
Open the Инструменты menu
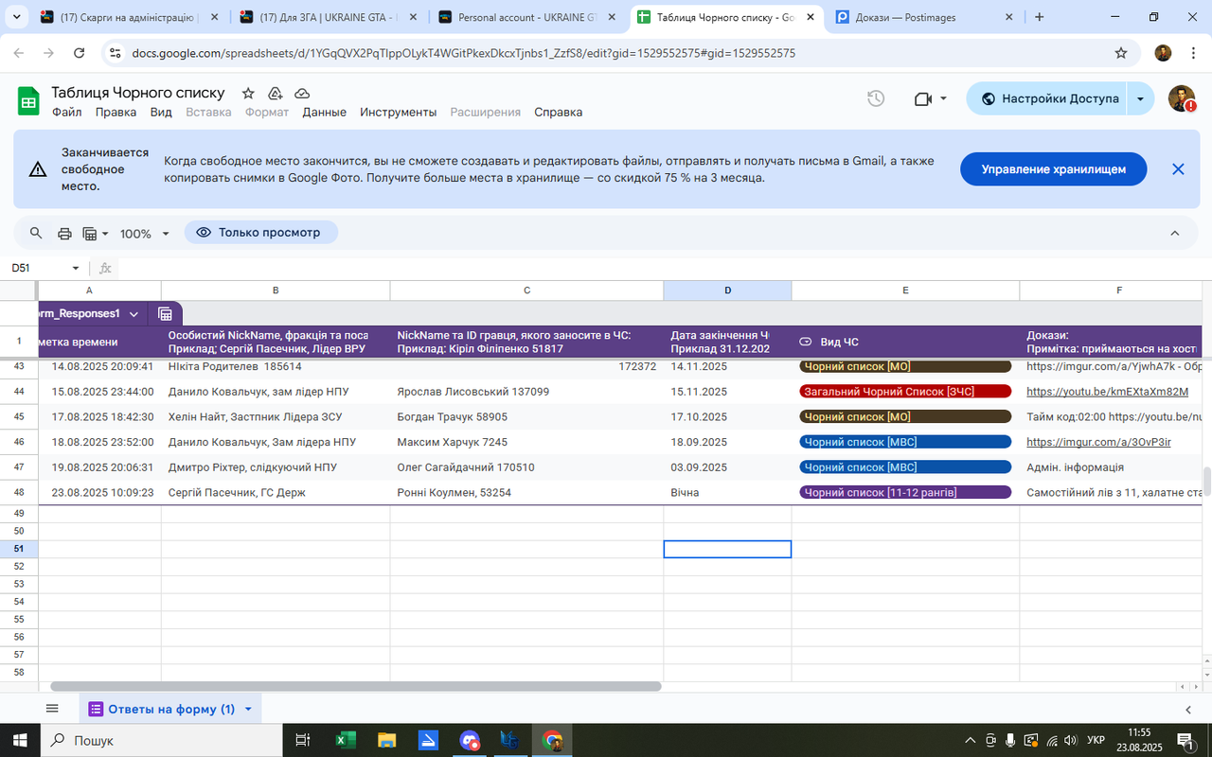(x=398, y=112)
